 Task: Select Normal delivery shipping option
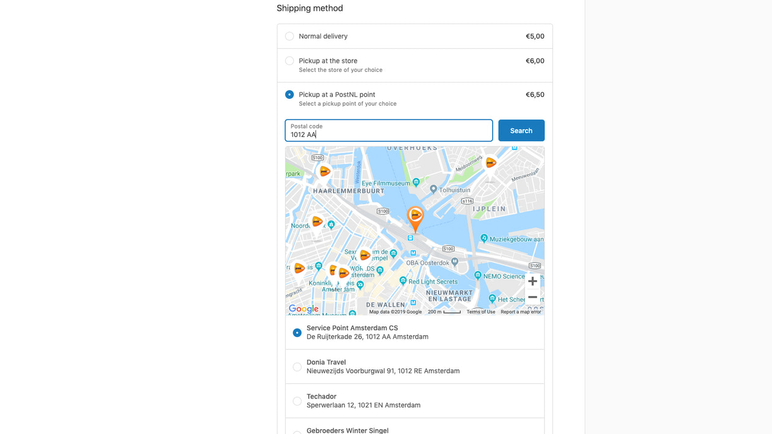coord(289,36)
